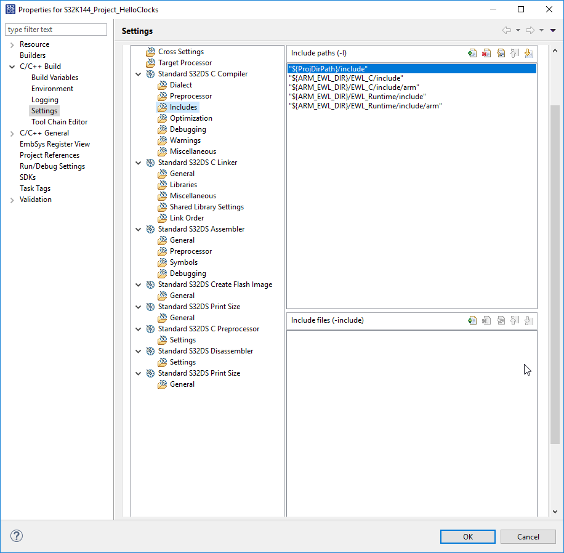Image resolution: width=564 pixels, height=553 pixels.
Task: Collapse Standard S32DS C Linker group
Action: (x=138, y=163)
